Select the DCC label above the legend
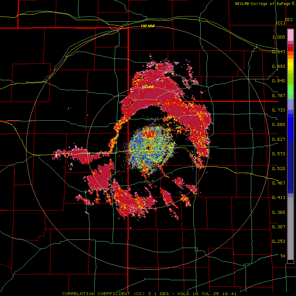Viewport: 296px width, 296px height. (289, 20)
